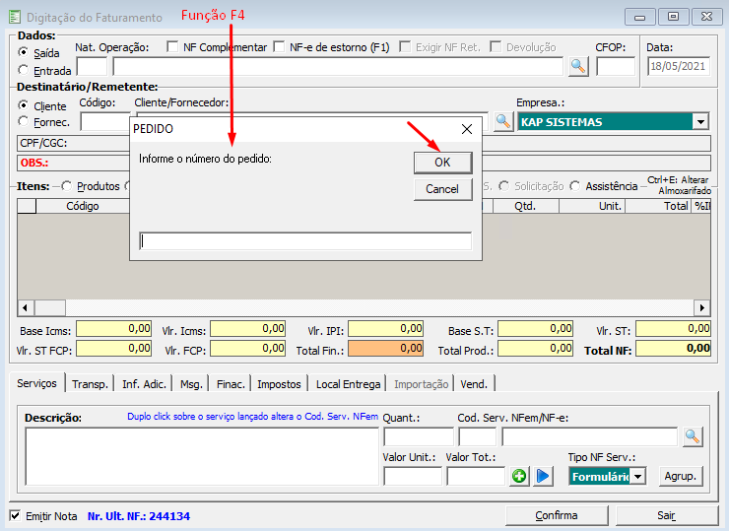
Task: Open the Tipo NF Serv. dropdown
Action: click(x=638, y=477)
